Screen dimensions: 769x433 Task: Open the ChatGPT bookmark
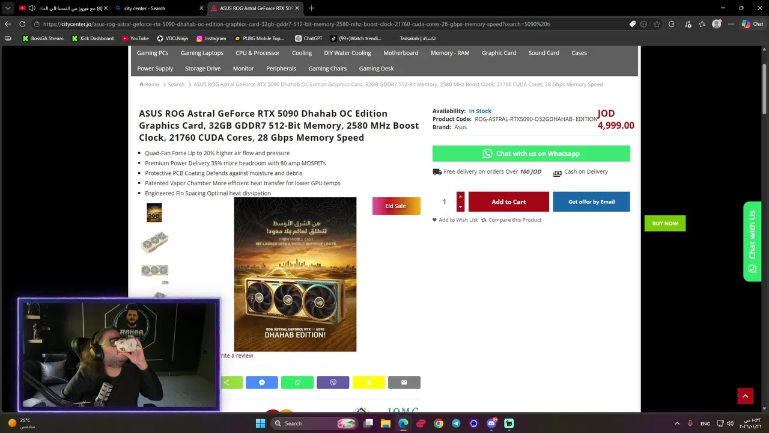(x=309, y=38)
